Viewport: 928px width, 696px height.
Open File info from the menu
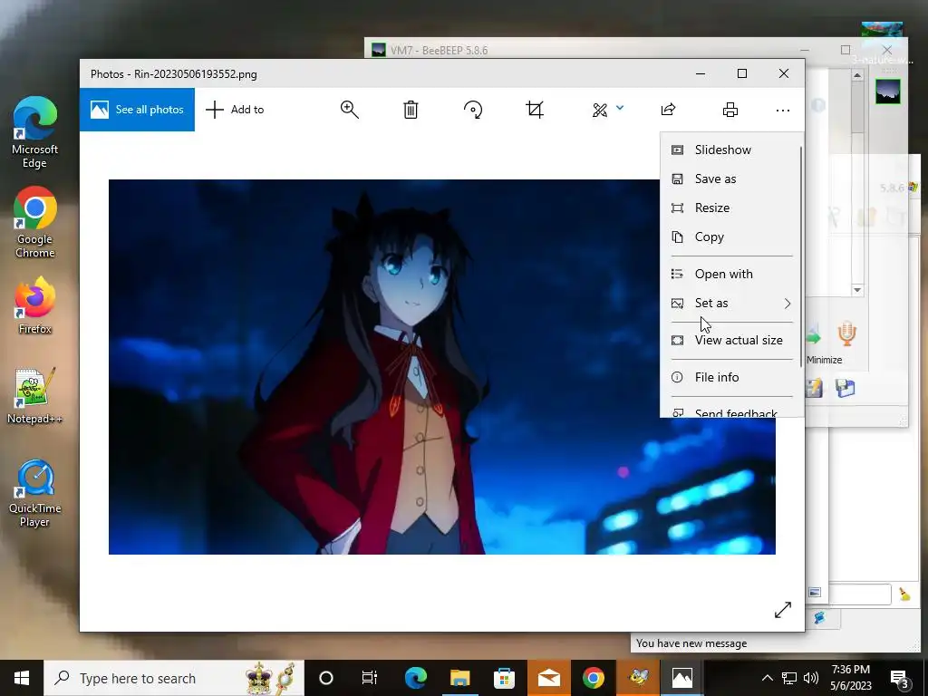click(x=730, y=377)
